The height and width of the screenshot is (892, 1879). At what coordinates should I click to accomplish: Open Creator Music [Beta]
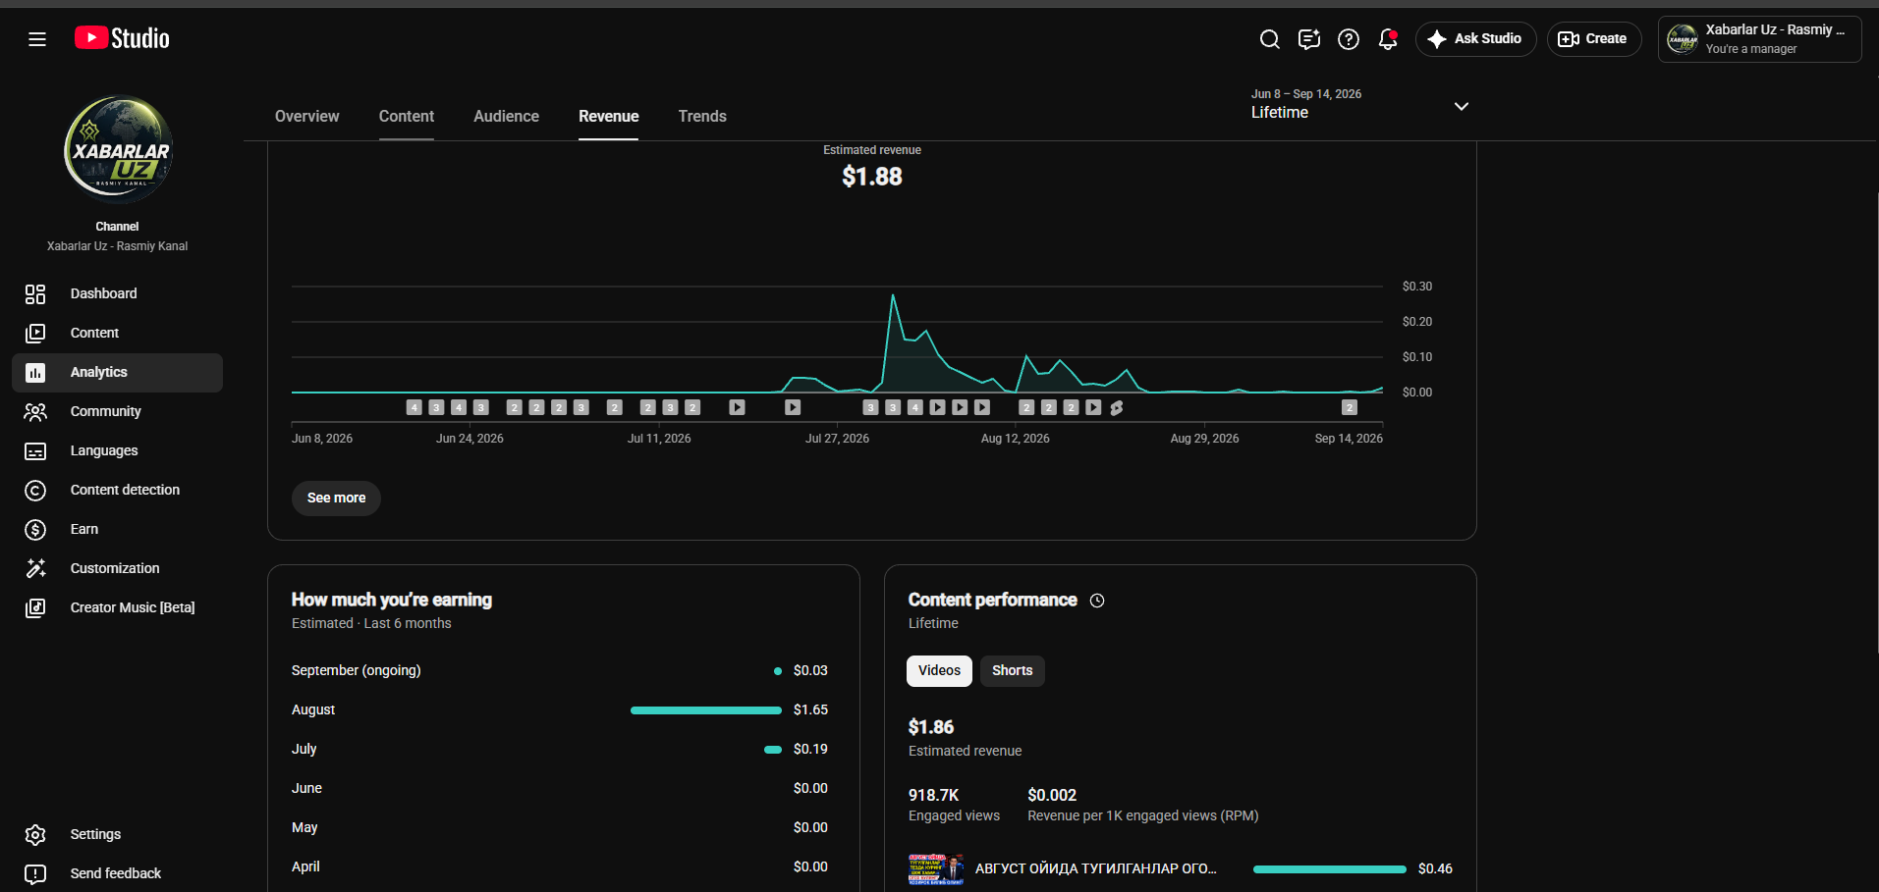pyautogui.click(x=117, y=607)
